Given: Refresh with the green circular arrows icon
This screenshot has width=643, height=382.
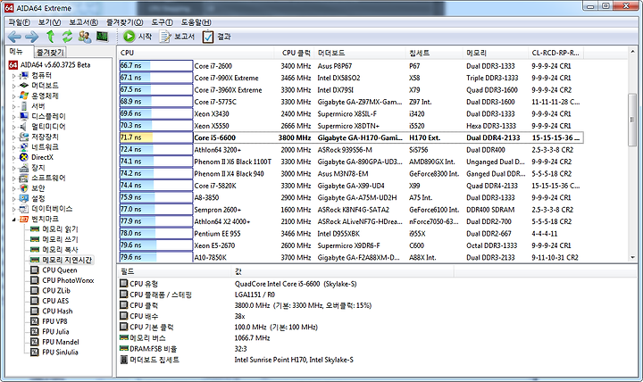Looking at the screenshot, I should point(67,37).
